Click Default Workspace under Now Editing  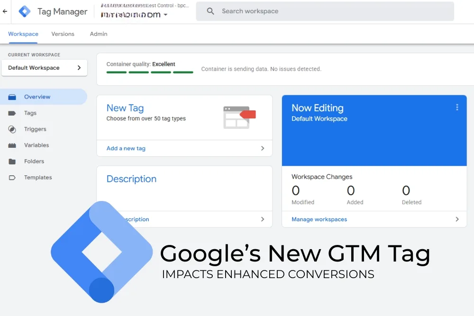319,119
